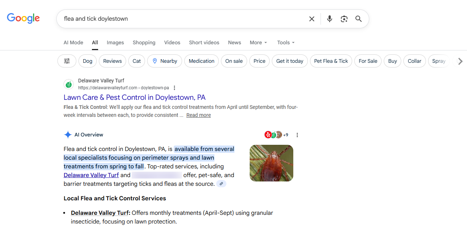Screen dimensions: 467x229
Task: Switch to the Shopping tab
Action: coord(144,42)
